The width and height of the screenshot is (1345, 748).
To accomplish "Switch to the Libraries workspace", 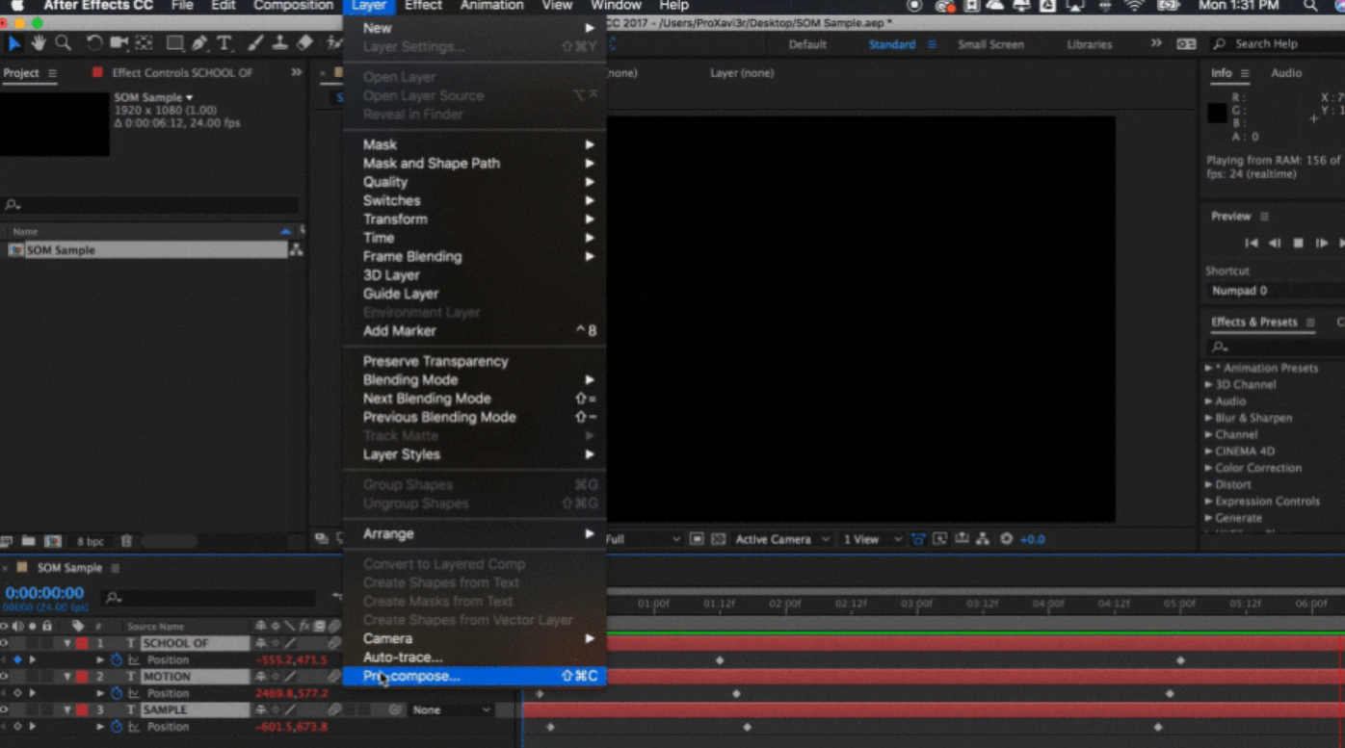I will pos(1089,44).
